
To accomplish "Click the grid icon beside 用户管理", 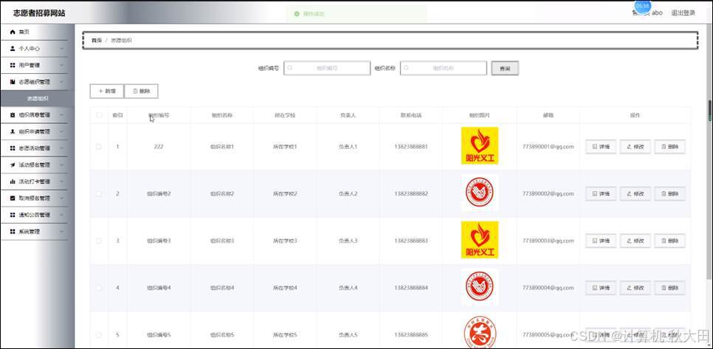I will pyautogui.click(x=13, y=65).
